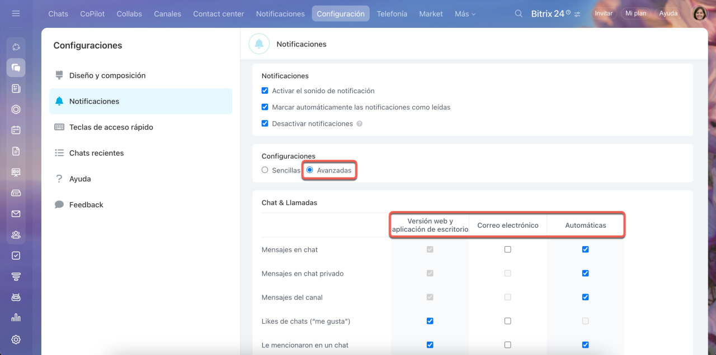Open Teclas de acceso rápido section

point(140,127)
